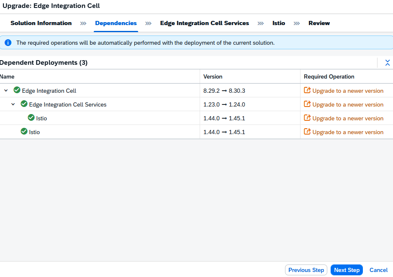Select the Edge Integration Cell Services step
Image resolution: width=393 pixels, height=277 pixels.
point(204,23)
